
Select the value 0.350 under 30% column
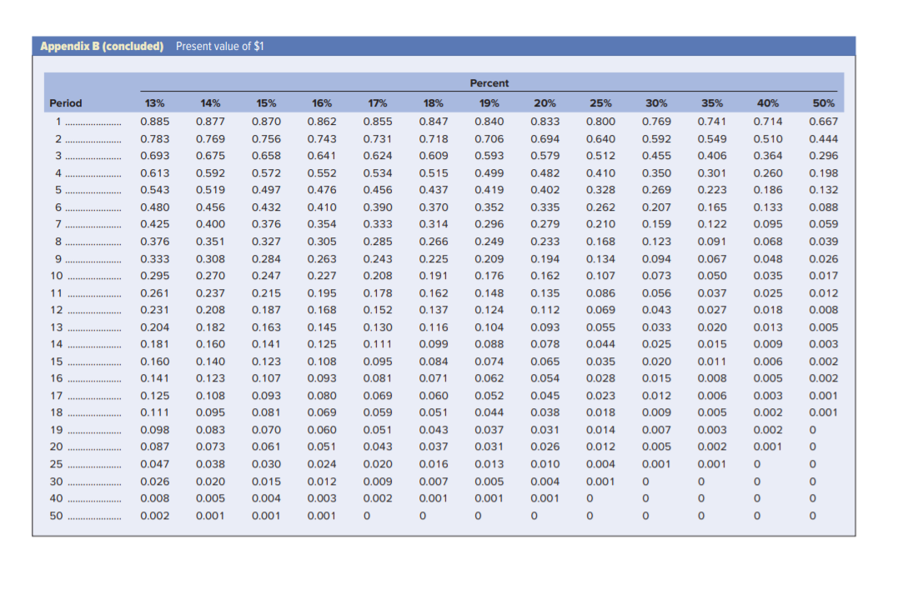[655, 172]
